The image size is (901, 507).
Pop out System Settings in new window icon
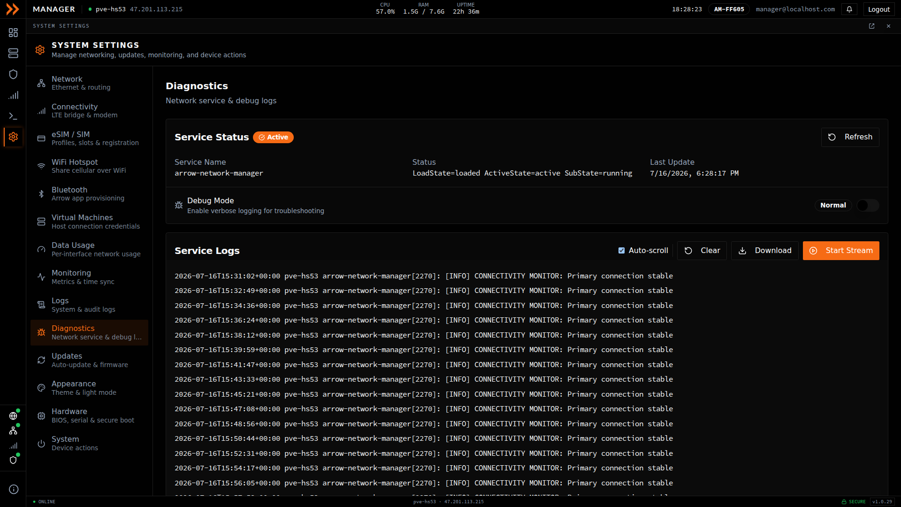[871, 26]
